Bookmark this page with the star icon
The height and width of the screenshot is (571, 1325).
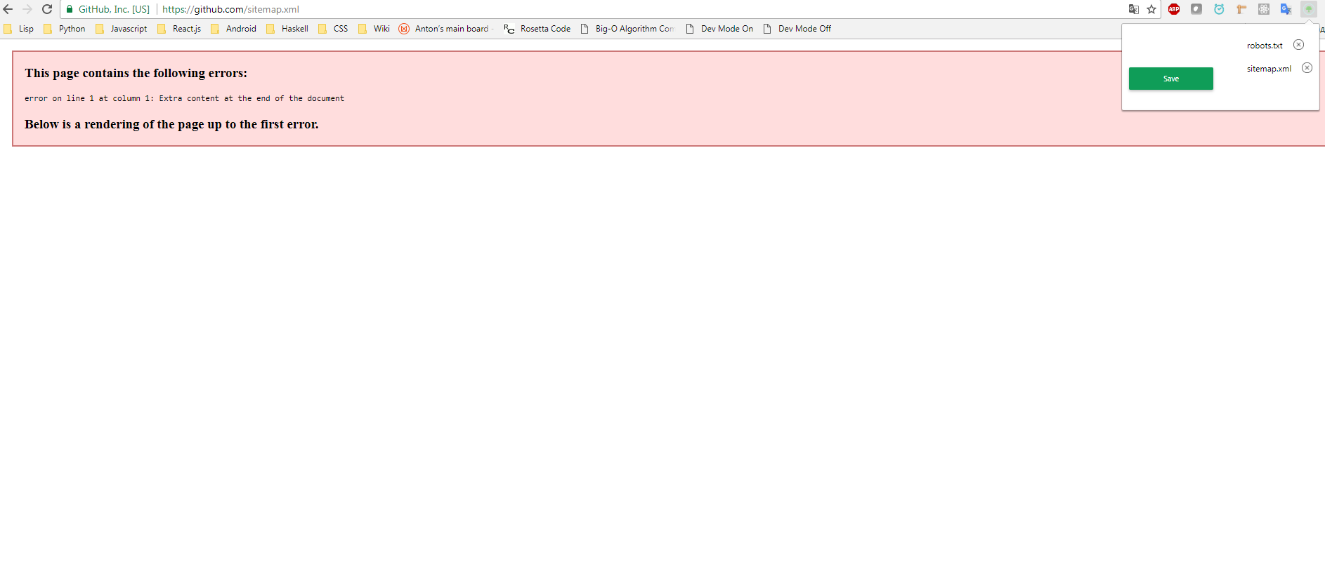click(x=1151, y=9)
